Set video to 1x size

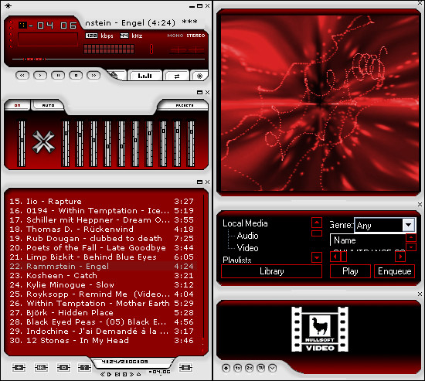pos(238,368)
